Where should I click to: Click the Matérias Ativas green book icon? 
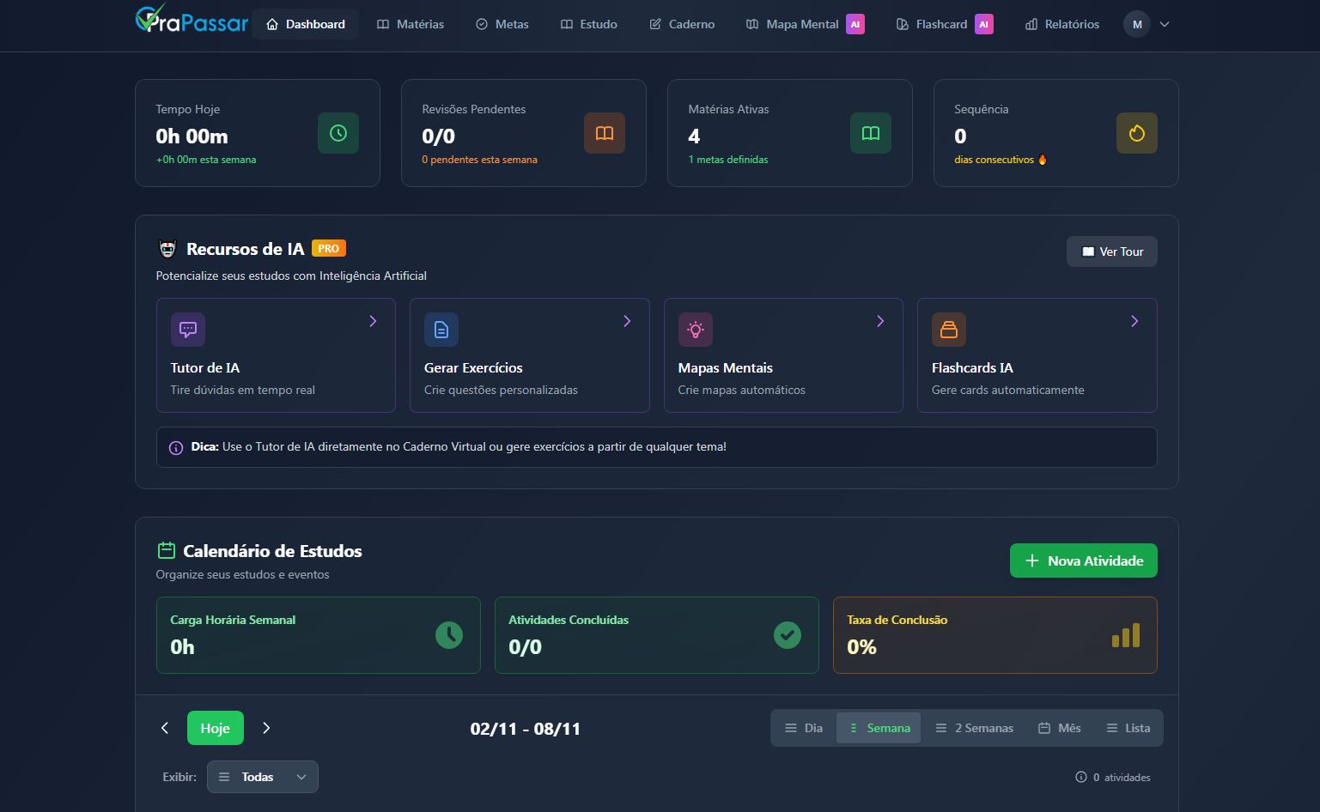tap(870, 133)
